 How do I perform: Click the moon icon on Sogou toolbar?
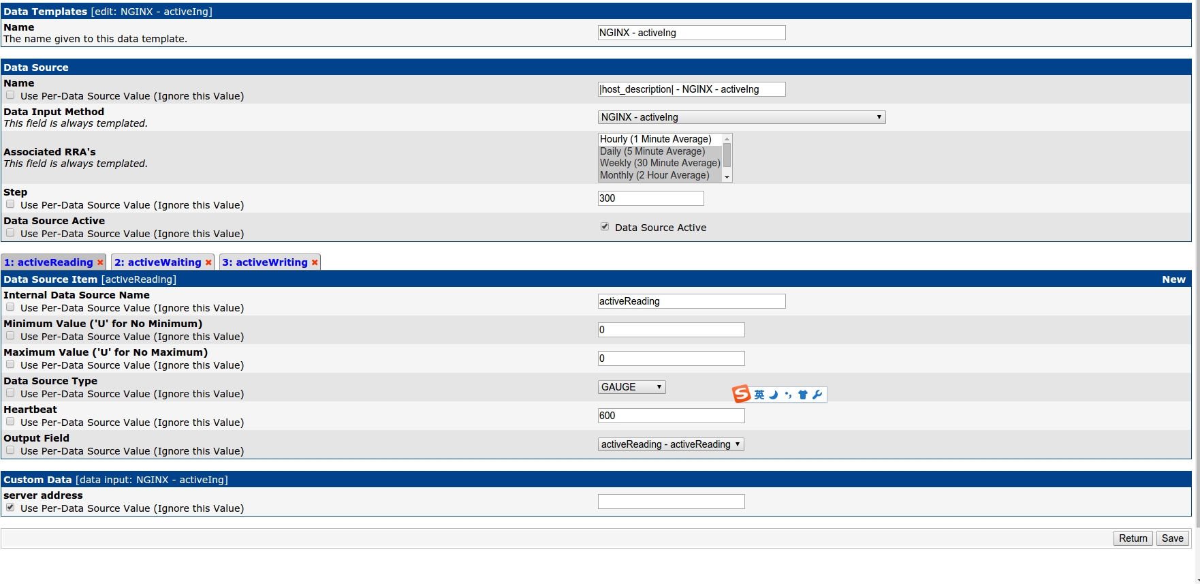click(773, 395)
